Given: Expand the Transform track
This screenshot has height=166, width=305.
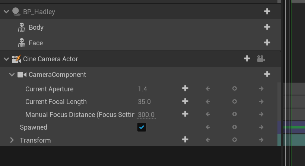Looking at the screenshot, I should pos(12,140).
